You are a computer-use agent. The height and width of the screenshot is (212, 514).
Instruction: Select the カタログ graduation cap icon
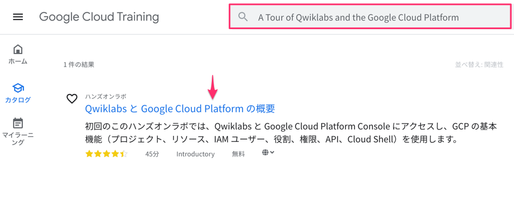[18, 88]
